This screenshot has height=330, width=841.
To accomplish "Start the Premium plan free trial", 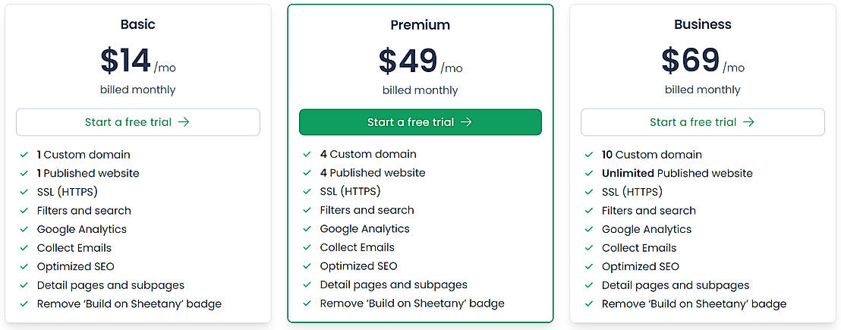I will point(420,122).
